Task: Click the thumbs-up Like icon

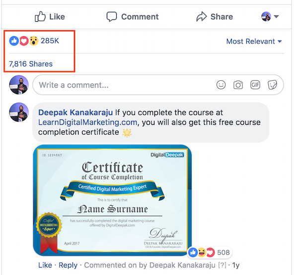Action: (40, 17)
